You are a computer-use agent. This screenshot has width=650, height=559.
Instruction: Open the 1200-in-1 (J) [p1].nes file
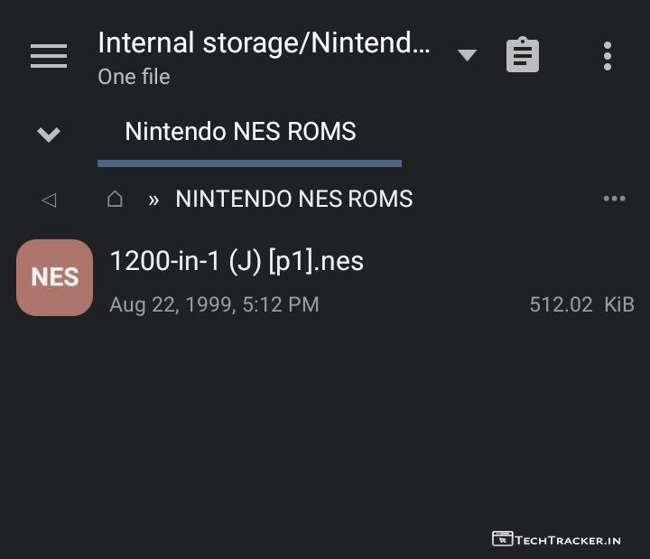click(237, 261)
